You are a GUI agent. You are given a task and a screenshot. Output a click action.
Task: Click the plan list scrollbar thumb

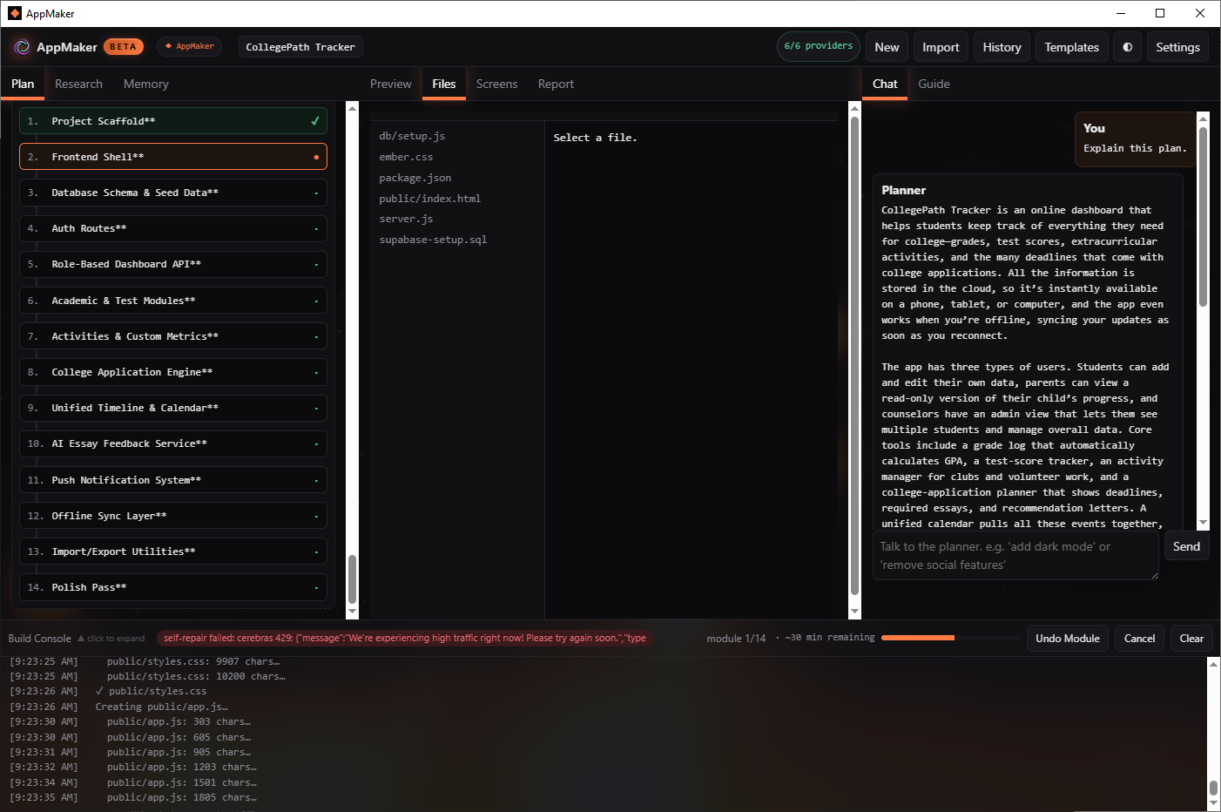[x=352, y=579]
